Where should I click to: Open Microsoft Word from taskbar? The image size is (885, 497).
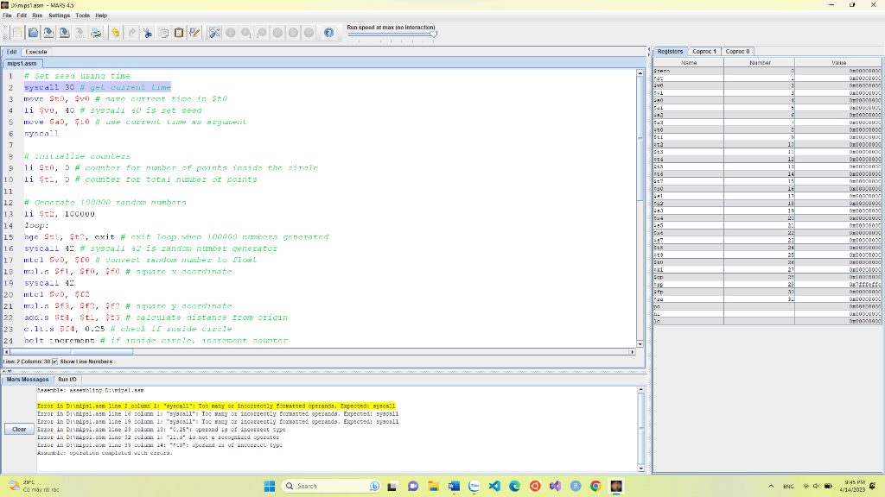point(454,486)
